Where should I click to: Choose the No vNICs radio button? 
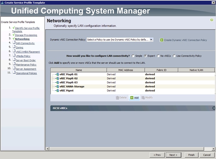point(158,56)
